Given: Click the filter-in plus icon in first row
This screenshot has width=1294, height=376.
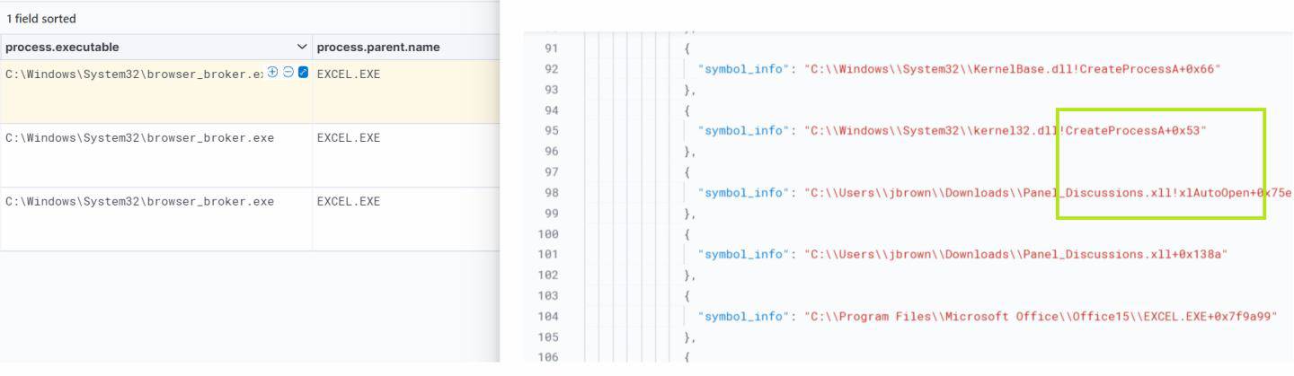Looking at the screenshot, I should click(x=273, y=73).
